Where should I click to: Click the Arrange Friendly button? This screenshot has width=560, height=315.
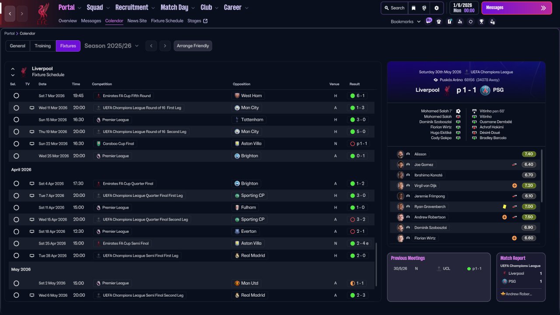[193, 46]
